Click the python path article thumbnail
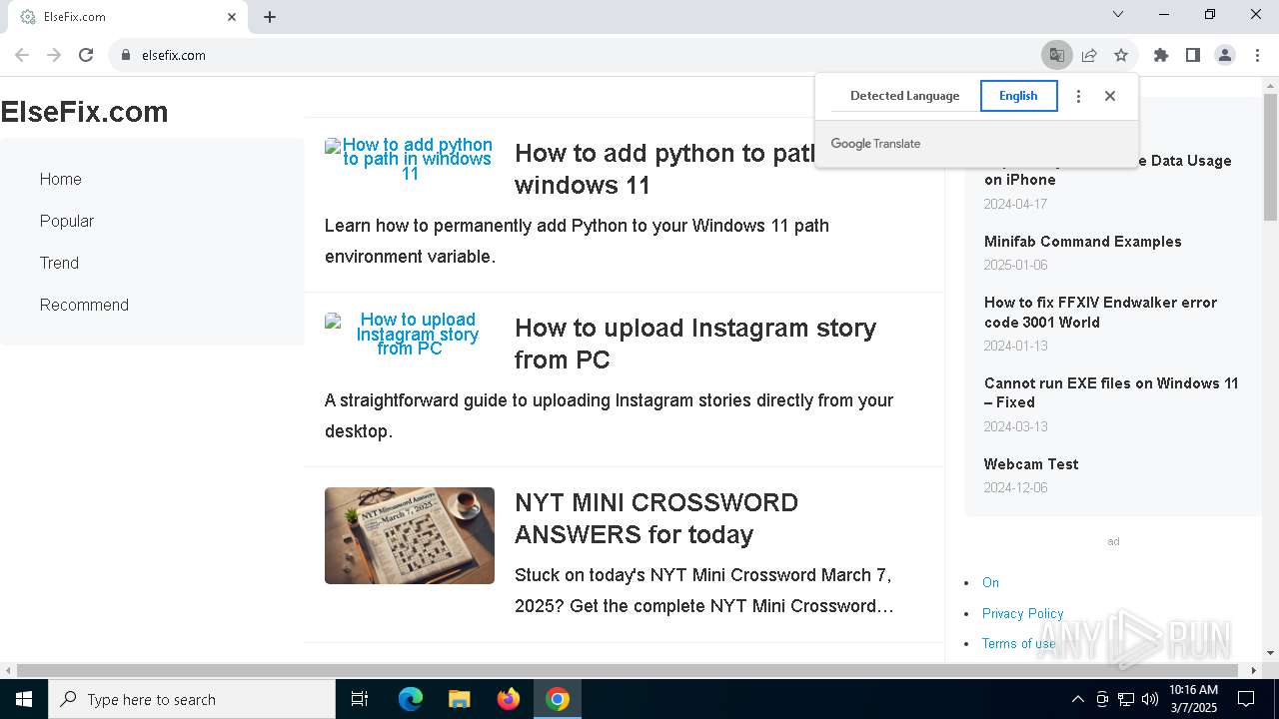 (410, 159)
